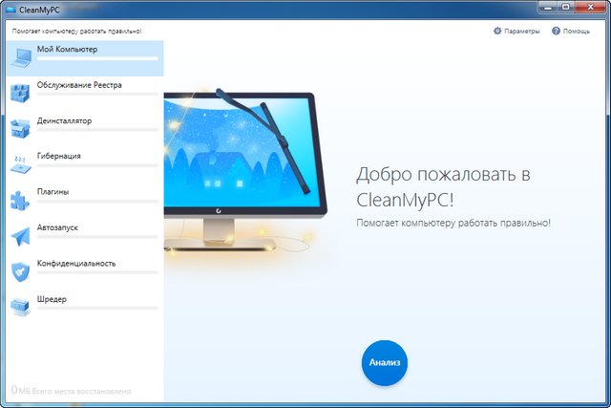Start scan with the Анализ button
The width and height of the screenshot is (611, 408).
(384, 362)
